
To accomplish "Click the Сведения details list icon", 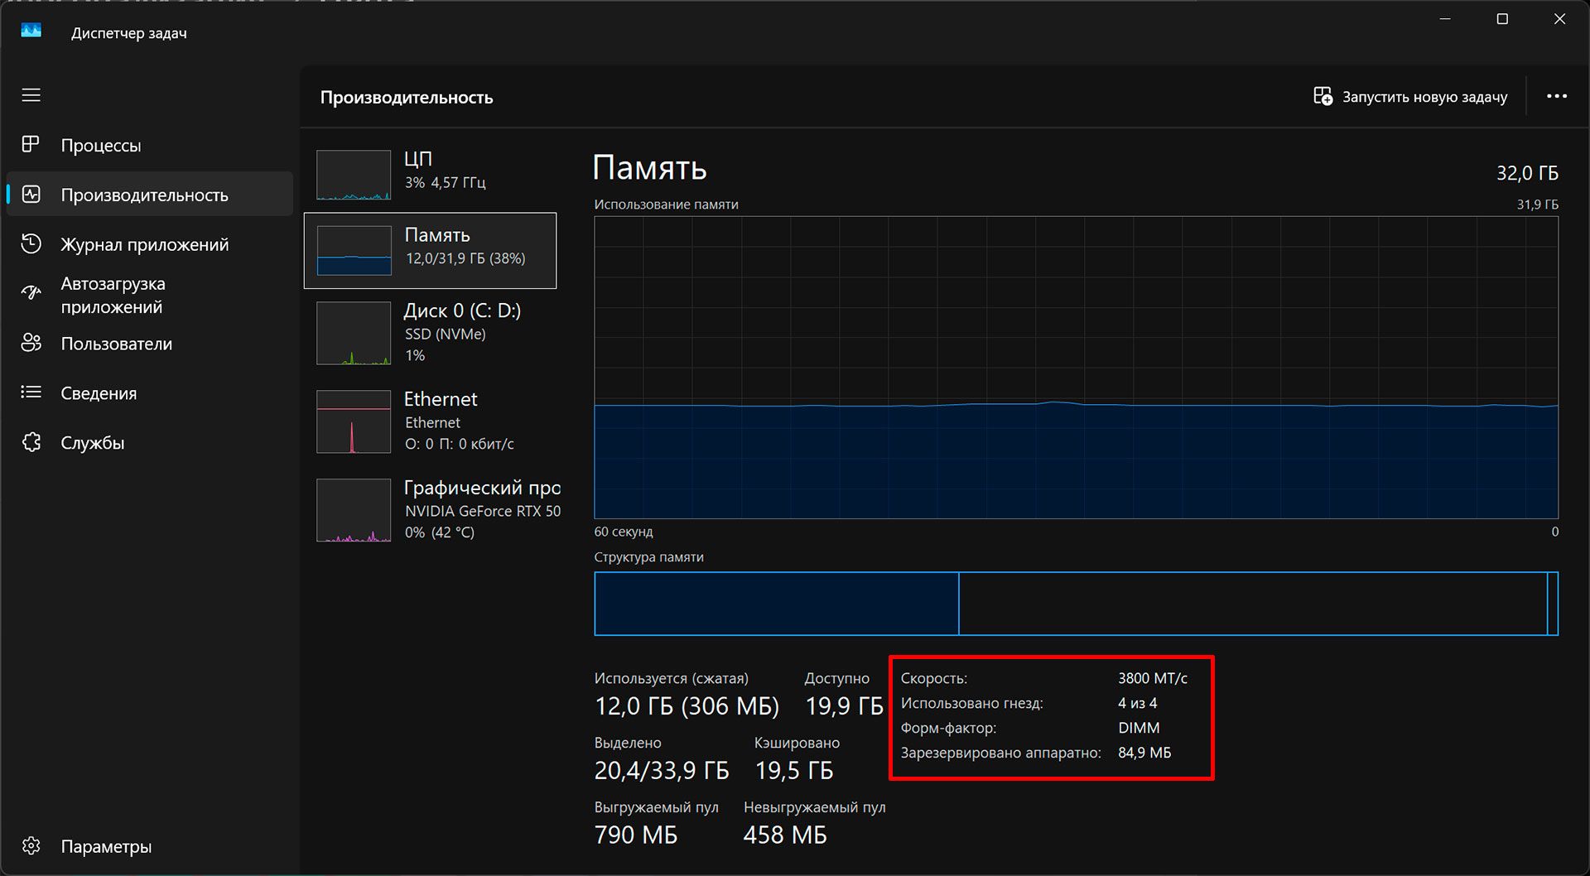I will (x=31, y=392).
